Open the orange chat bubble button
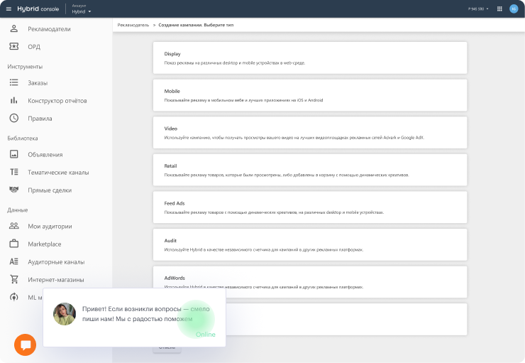The image size is (525, 363). [x=26, y=345]
